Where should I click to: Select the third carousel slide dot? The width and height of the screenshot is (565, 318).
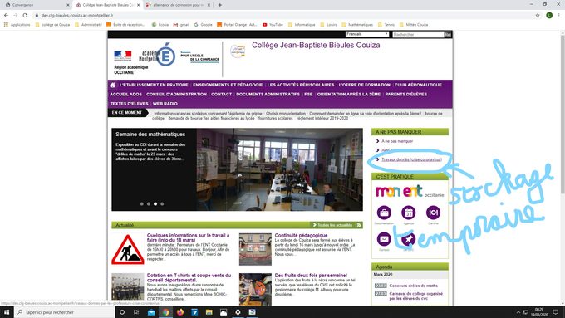click(155, 204)
